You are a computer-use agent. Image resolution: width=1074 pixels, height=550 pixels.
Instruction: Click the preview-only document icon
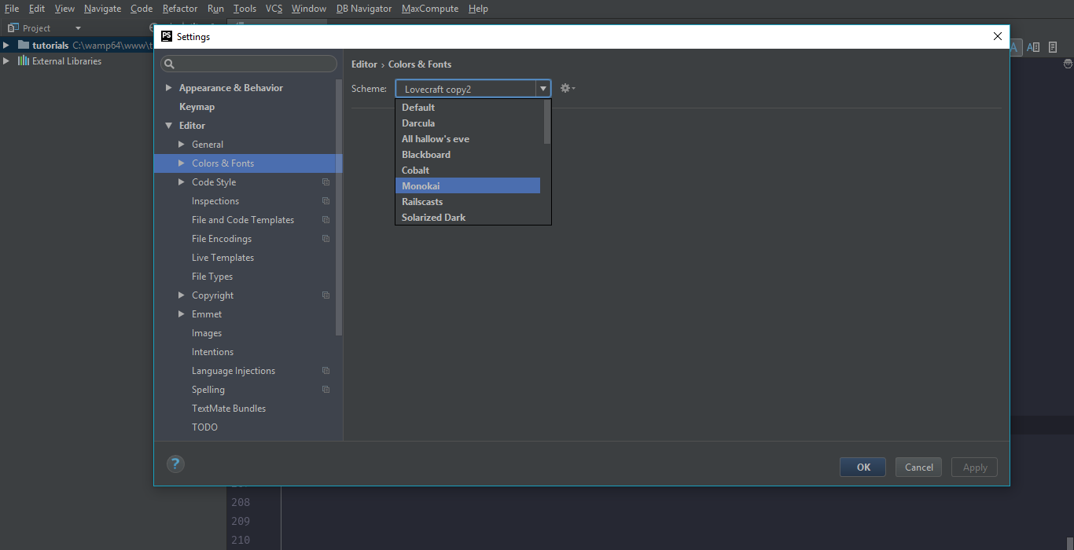[1053, 47]
